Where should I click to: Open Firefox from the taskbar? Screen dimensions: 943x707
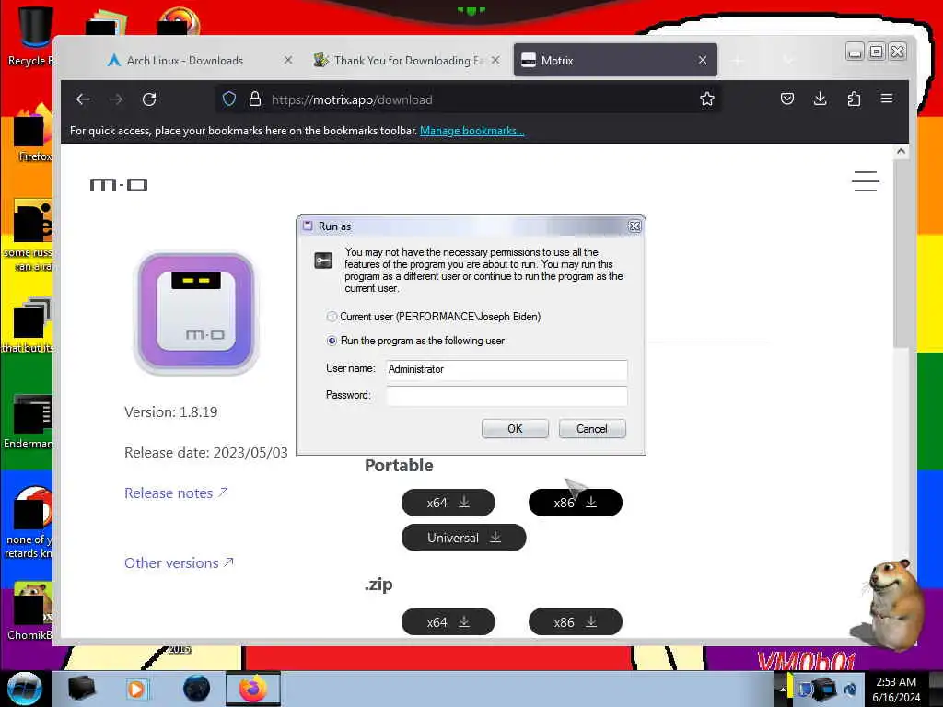[x=253, y=689]
